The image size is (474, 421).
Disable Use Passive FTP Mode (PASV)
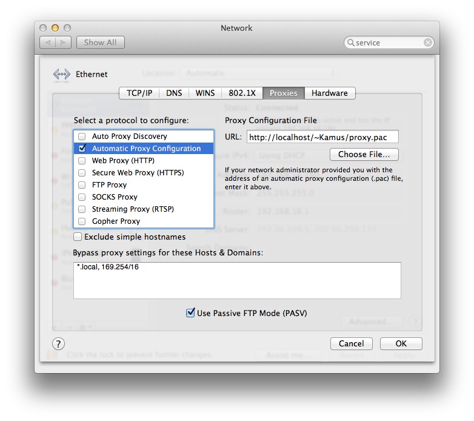click(190, 313)
